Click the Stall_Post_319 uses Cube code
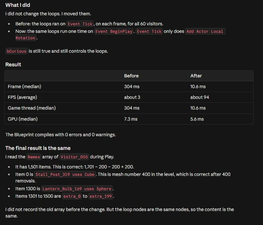The width and height of the screenshot is (263, 225). coord(65,175)
